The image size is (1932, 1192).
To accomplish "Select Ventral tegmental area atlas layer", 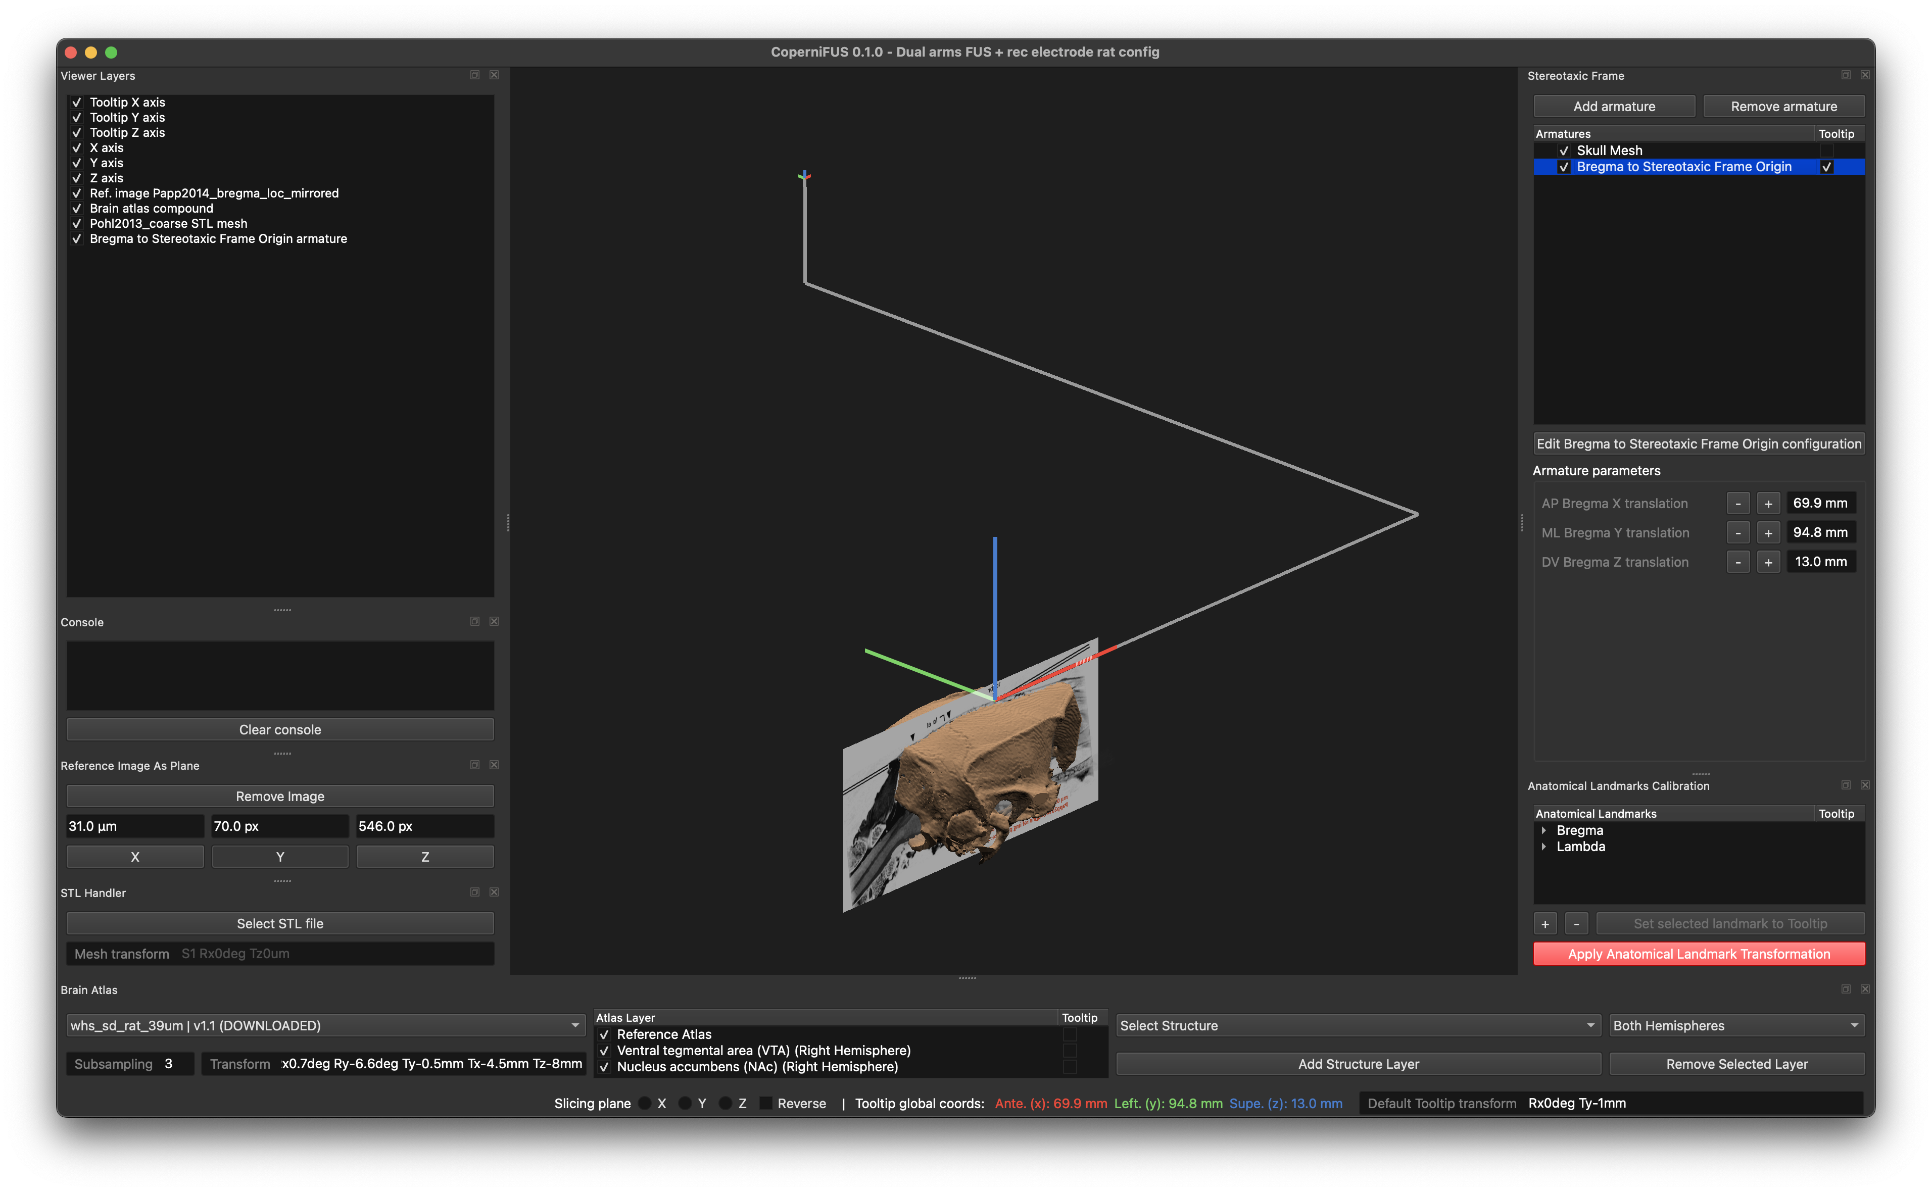I will (x=762, y=1050).
